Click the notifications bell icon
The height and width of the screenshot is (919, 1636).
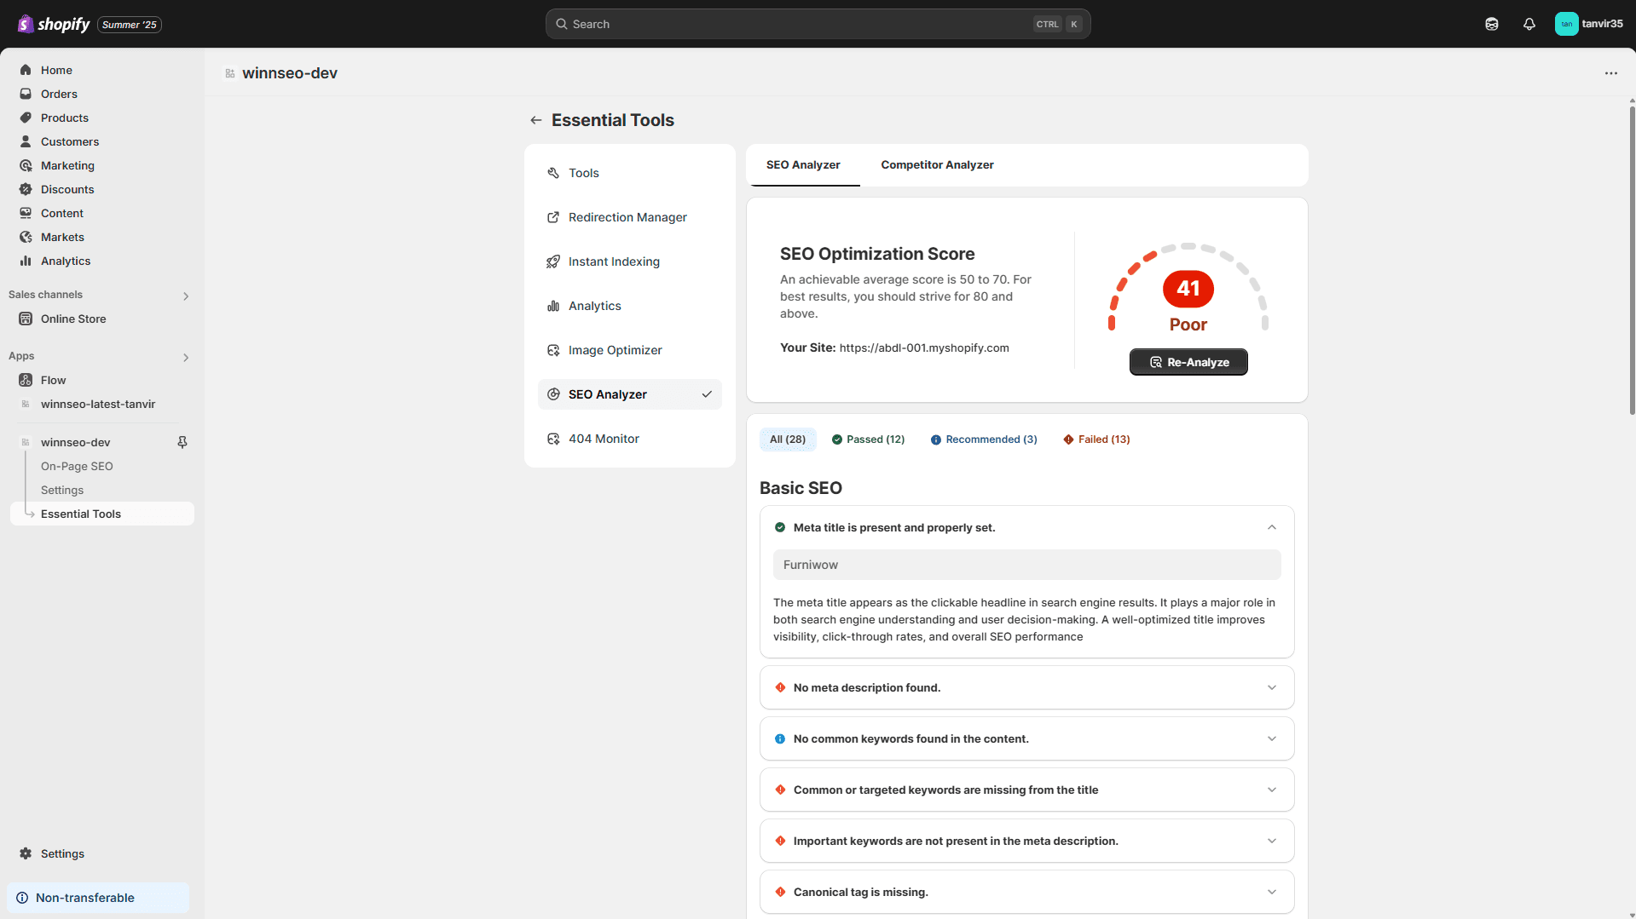[x=1529, y=24]
